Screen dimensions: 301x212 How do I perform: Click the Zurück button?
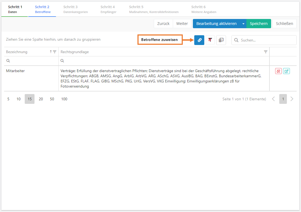[163, 24]
